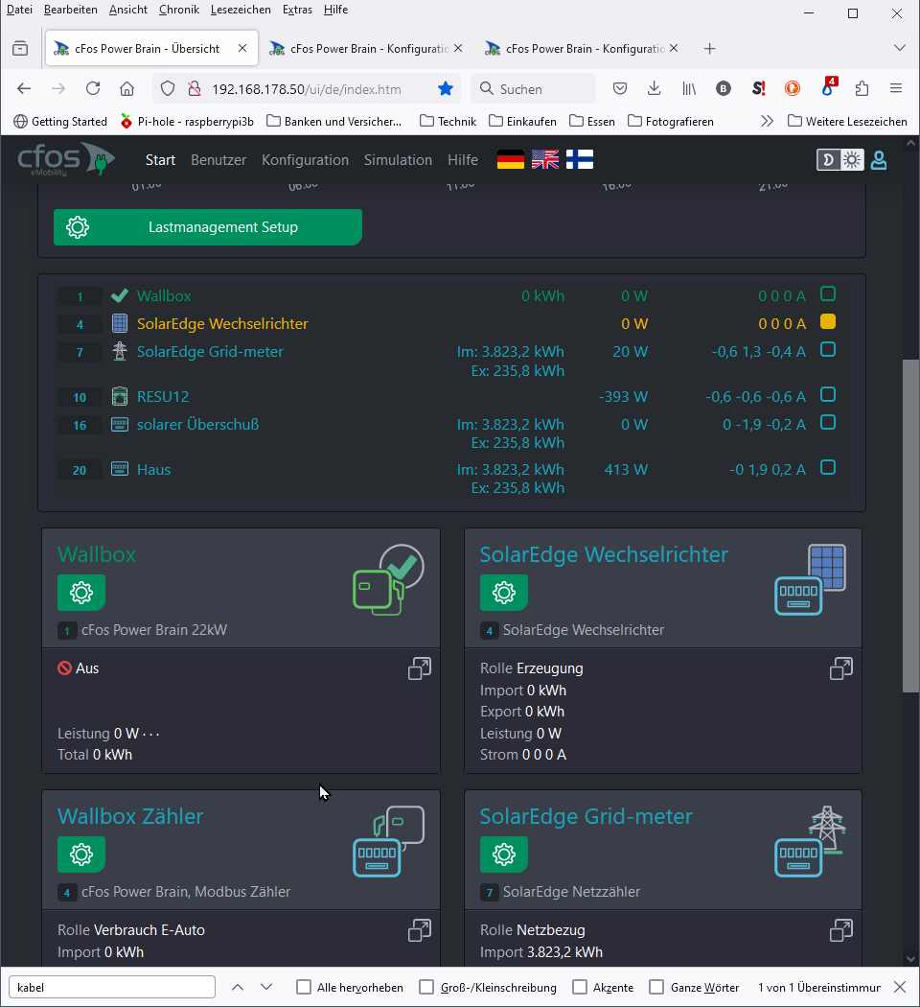The height and width of the screenshot is (1007, 920).
Task: Click the Lastmanagement Setup button
Action: pyautogui.click(x=208, y=226)
